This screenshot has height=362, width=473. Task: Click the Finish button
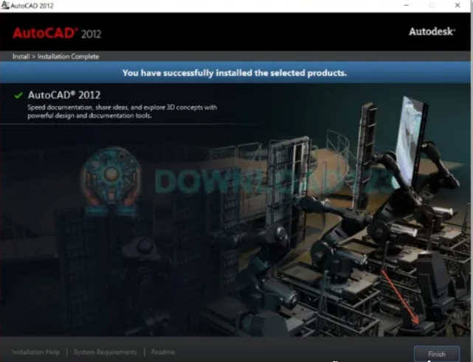[x=437, y=354]
